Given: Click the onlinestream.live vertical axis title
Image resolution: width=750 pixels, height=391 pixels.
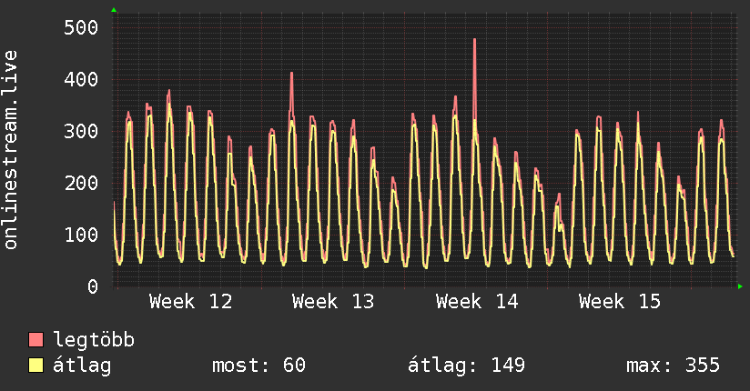Looking at the screenshot, I should pos(11,150).
